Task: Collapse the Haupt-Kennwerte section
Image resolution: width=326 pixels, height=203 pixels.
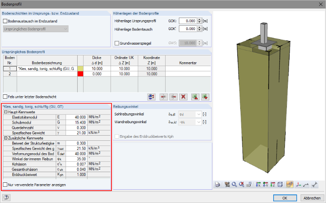Action: point(6,112)
